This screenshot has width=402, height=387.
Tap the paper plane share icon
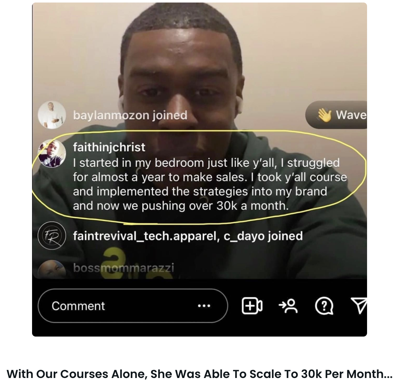[x=359, y=306]
